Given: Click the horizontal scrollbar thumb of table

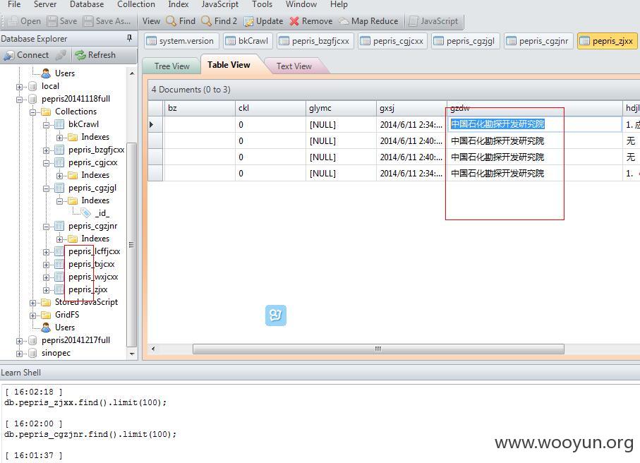Looking at the screenshot, I should click(x=378, y=349).
